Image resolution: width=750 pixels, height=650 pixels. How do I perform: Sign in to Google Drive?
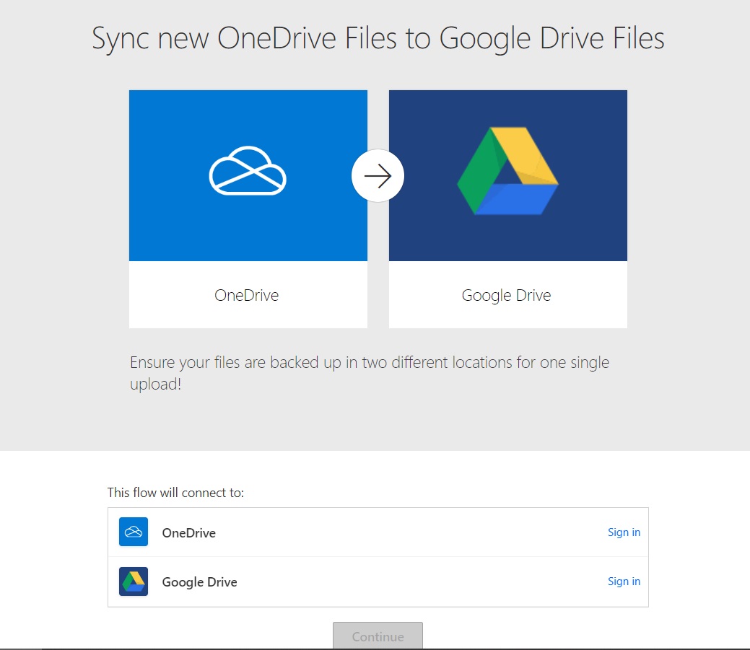tap(624, 581)
